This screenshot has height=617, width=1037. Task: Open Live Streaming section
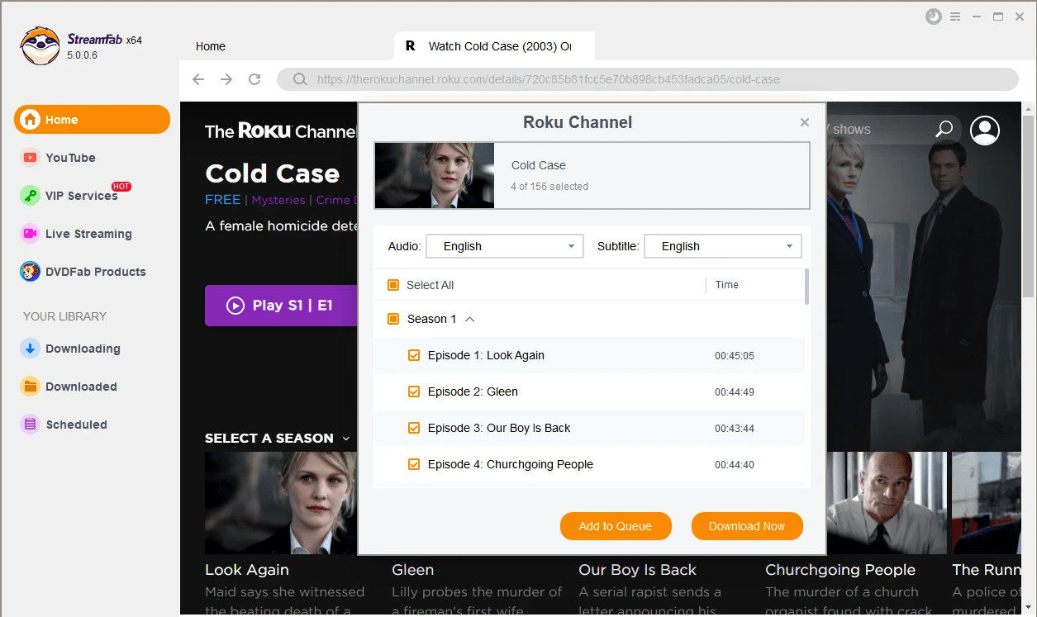tap(88, 234)
